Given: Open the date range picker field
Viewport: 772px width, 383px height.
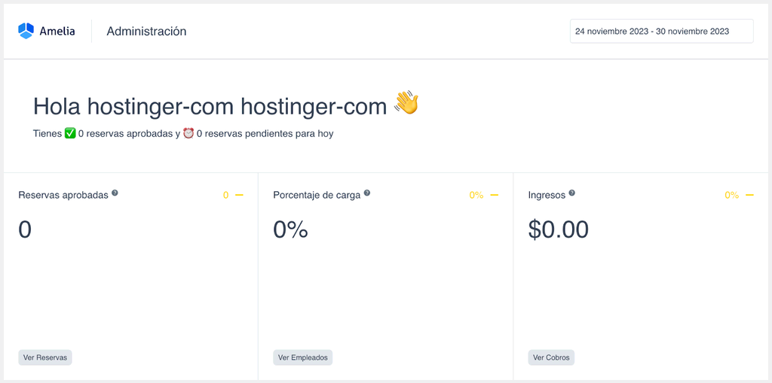Looking at the screenshot, I should [661, 32].
